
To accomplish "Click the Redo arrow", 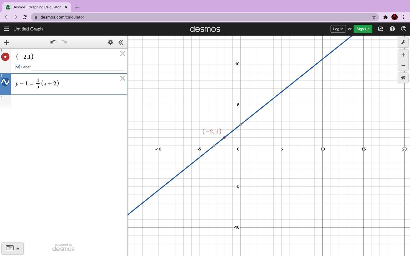I will click(x=64, y=42).
